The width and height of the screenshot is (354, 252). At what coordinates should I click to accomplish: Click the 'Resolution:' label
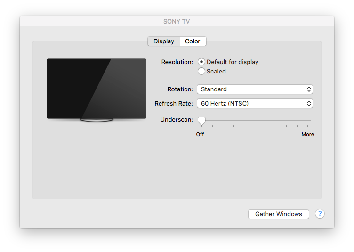point(177,62)
